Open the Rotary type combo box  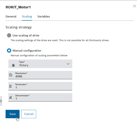coord(40,64)
